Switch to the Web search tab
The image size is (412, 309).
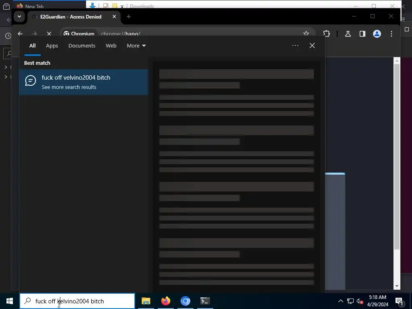click(x=111, y=46)
